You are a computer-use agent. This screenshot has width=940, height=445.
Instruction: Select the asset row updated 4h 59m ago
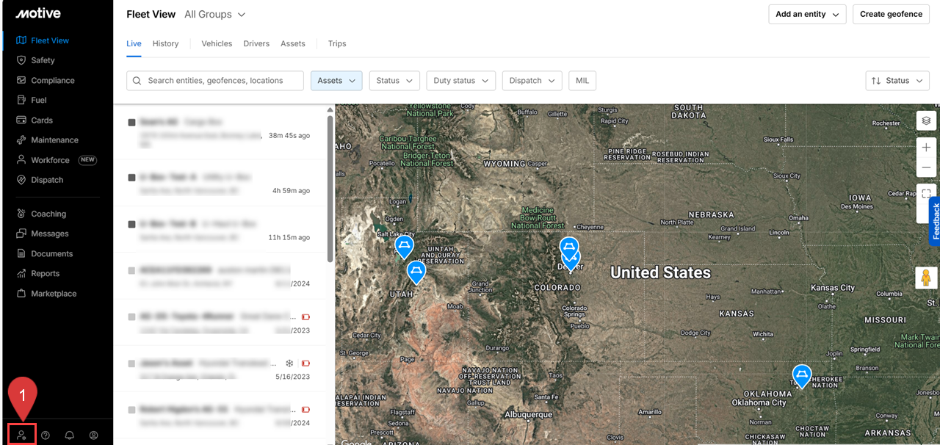click(x=220, y=184)
